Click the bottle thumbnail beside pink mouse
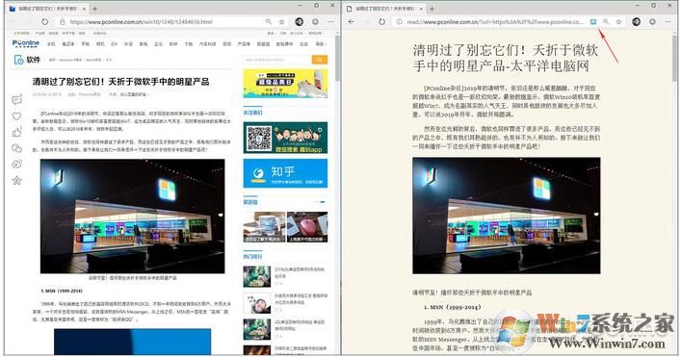681x357 pixels. coord(264,227)
